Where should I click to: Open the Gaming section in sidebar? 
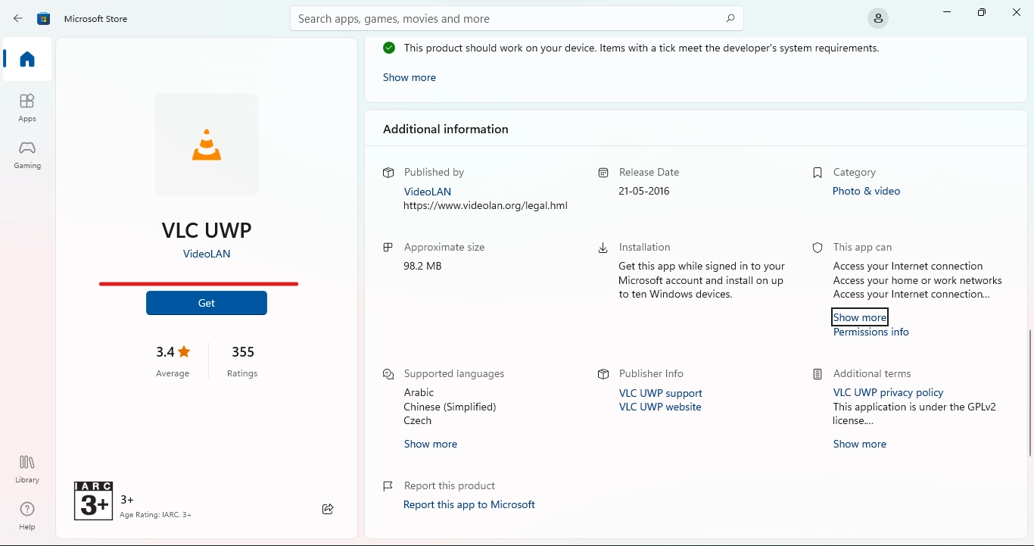[x=27, y=154]
